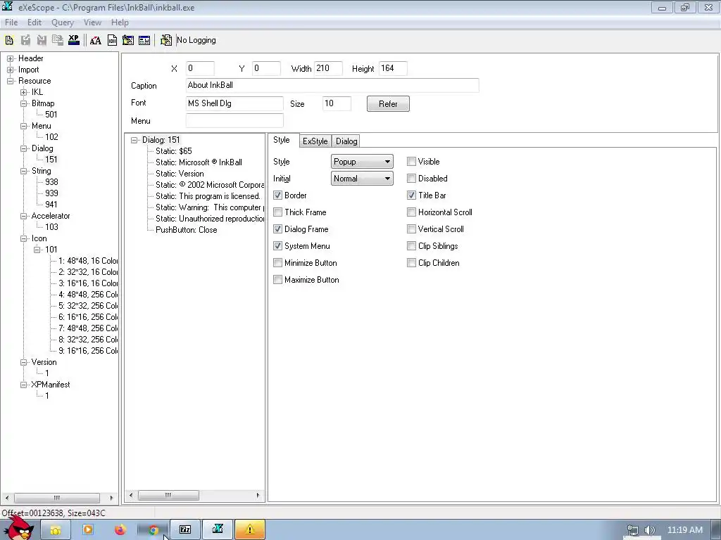Open the Angry Birds start button
Viewport: 721px width, 540px height.
tap(18, 528)
